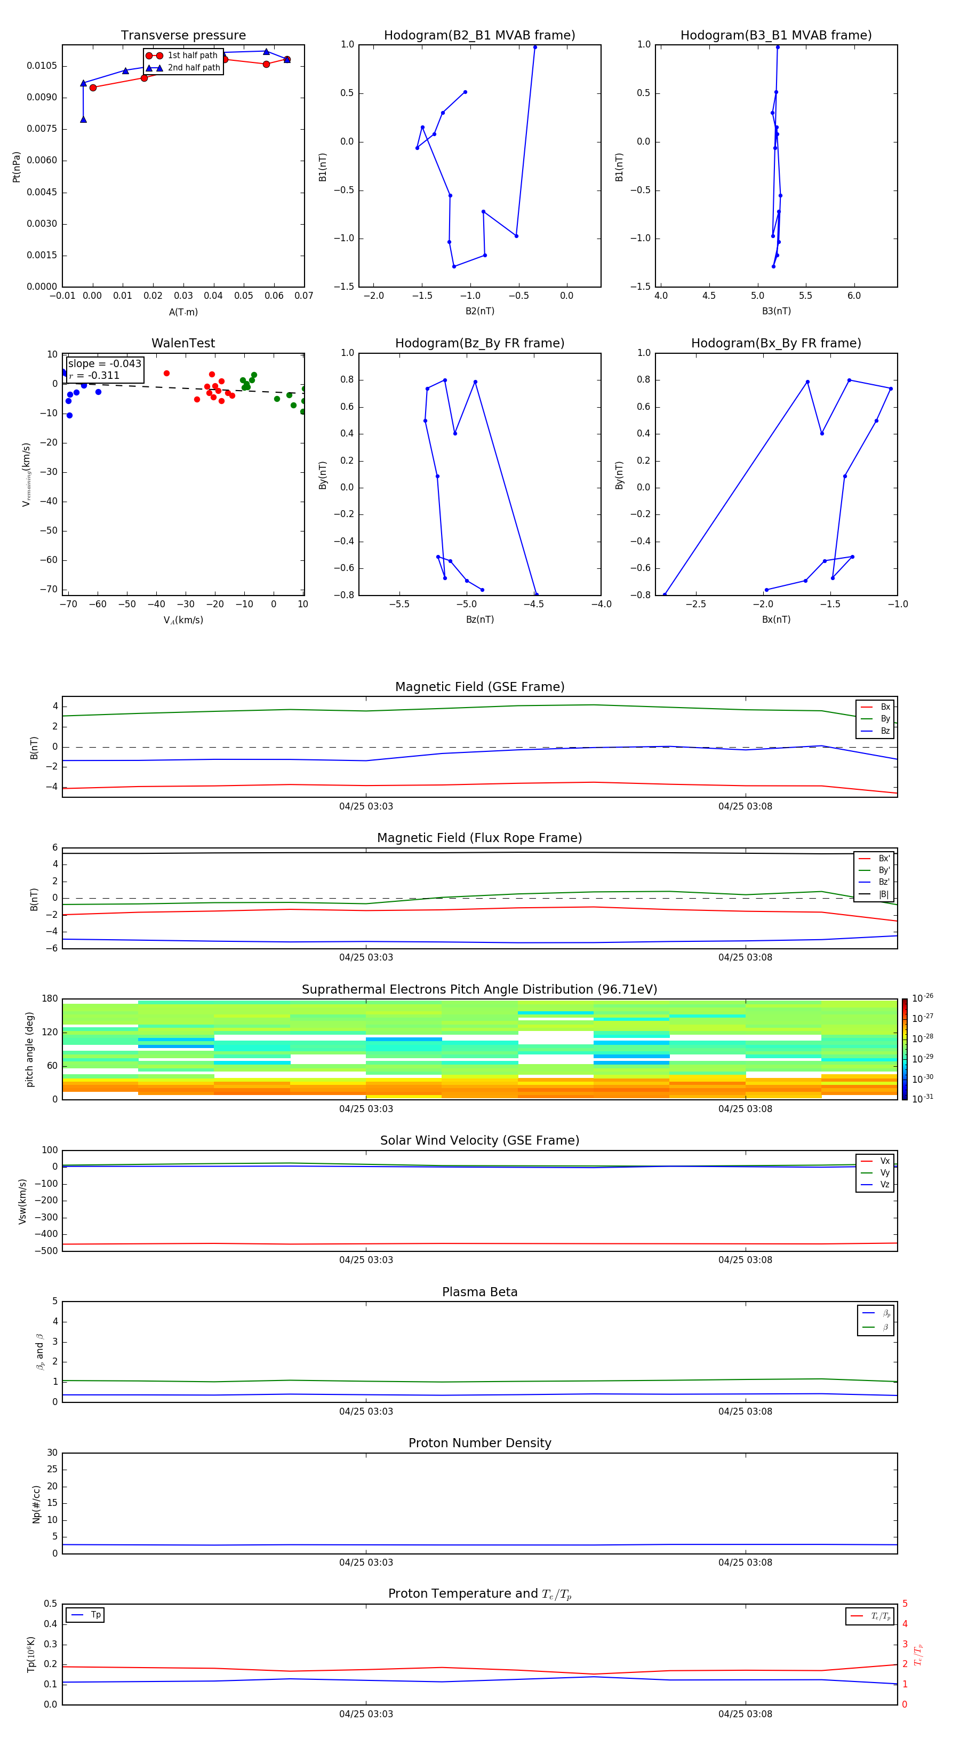Click the "Magnetic Field (GSE Frame)" title

click(x=479, y=687)
